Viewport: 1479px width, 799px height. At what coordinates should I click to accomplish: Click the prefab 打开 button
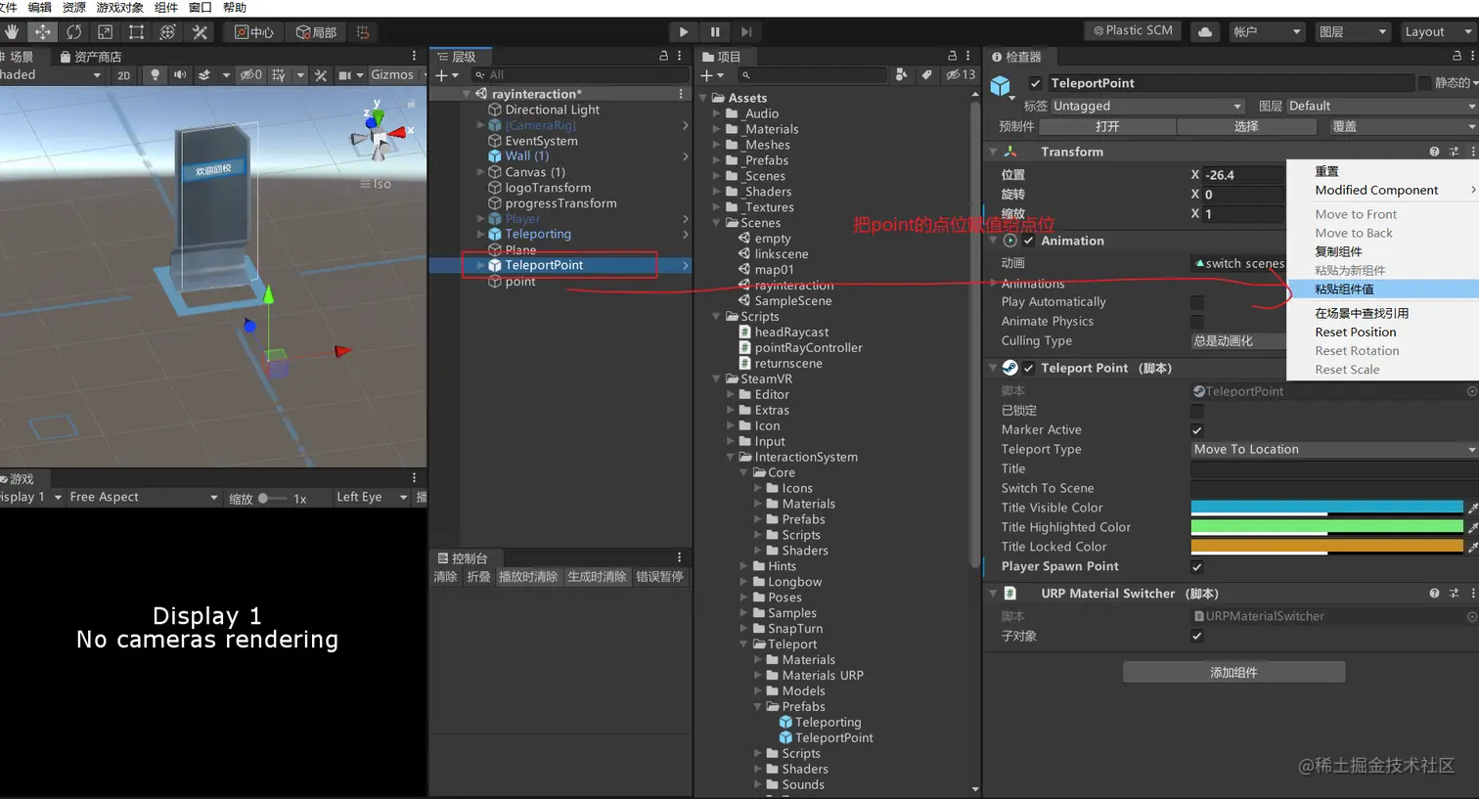click(x=1107, y=127)
